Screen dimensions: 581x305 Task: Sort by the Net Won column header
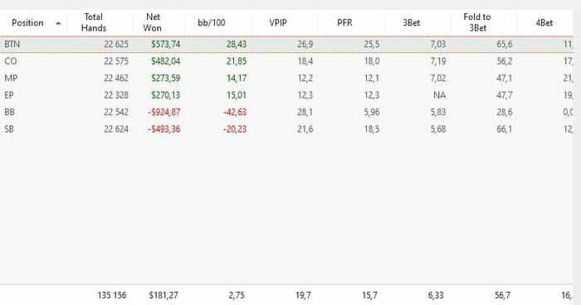(x=153, y=22)
